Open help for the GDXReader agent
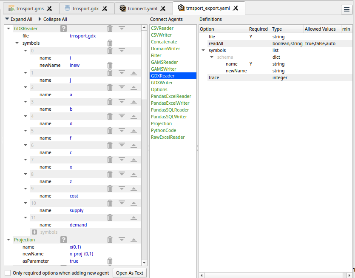Image resolution: width=355 pixels, height=278 pixels. pyautogui.click(x=64, y=29)
